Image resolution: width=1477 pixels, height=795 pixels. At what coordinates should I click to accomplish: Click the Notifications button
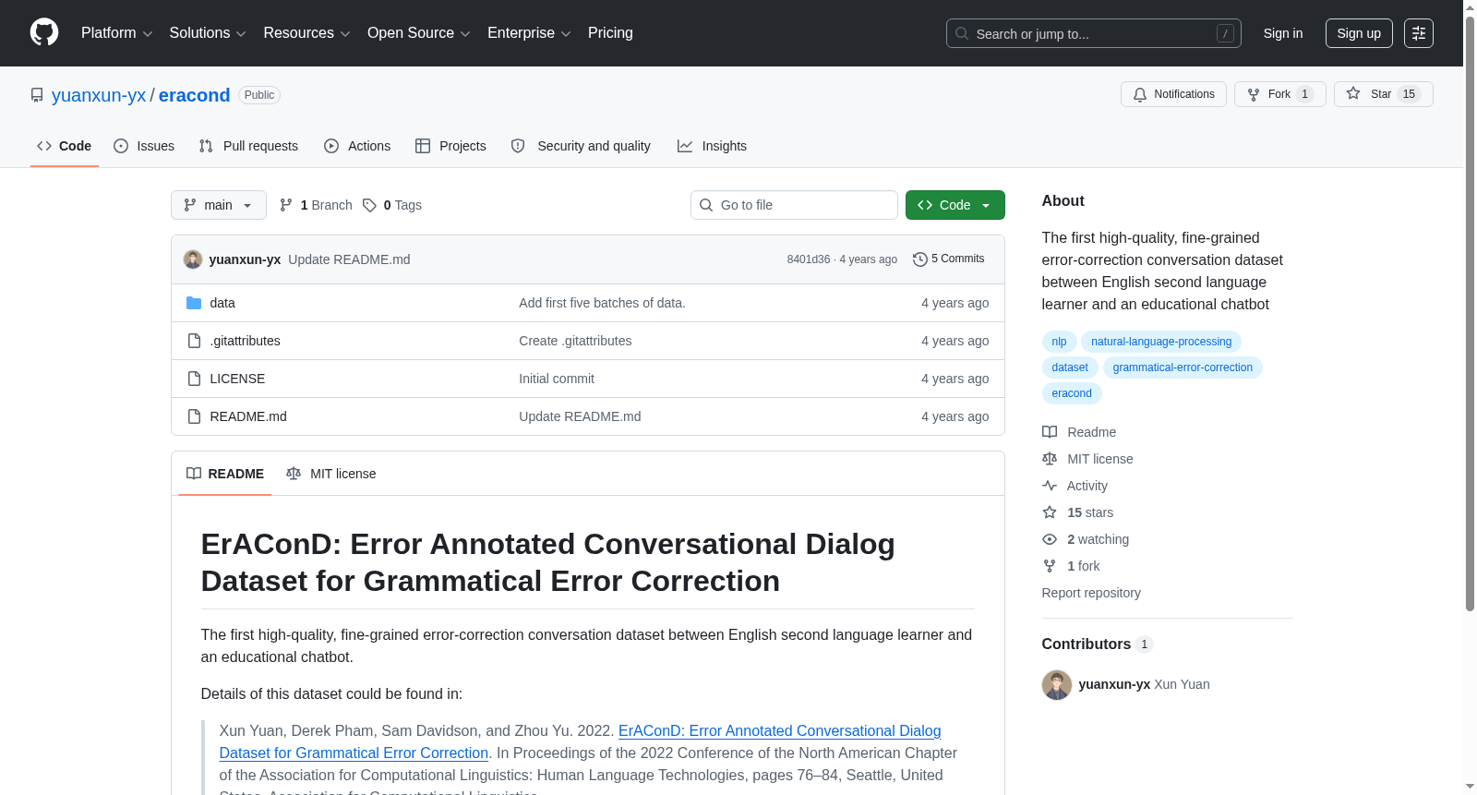point(1173,94)
